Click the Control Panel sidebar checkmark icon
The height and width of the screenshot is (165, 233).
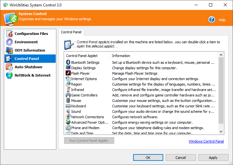9,59
